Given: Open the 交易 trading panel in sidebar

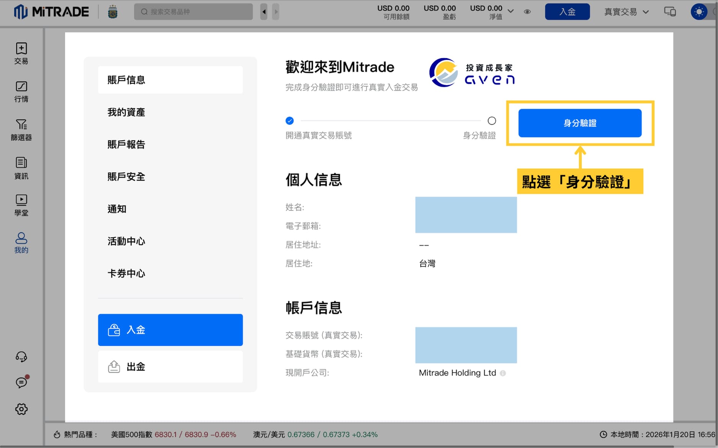Looking at the screenshot, I should (x=21, y=54).
